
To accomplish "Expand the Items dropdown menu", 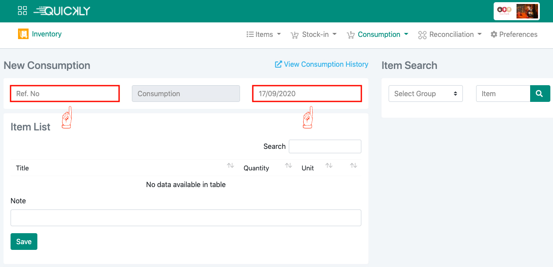I will [x=263, y=34].
